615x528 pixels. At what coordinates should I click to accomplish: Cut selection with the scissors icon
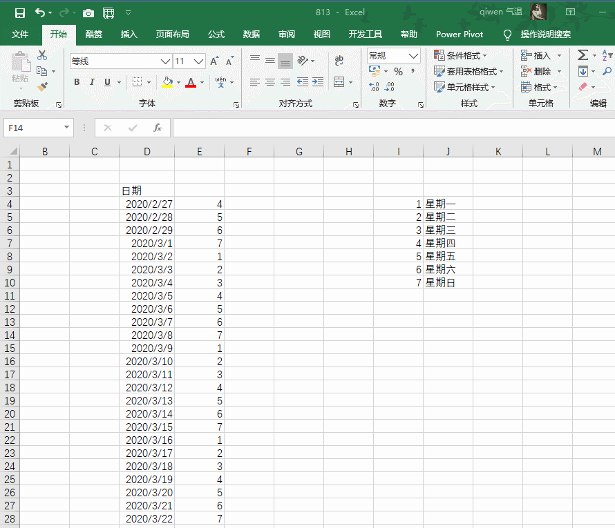(x=42, y=55)
